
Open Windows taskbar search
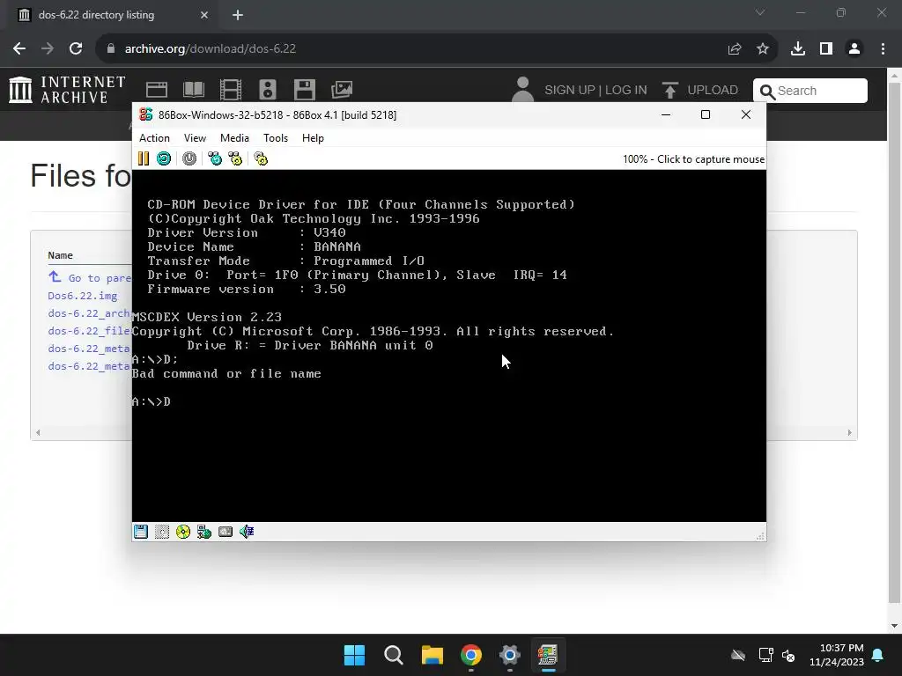pos(394,655)
